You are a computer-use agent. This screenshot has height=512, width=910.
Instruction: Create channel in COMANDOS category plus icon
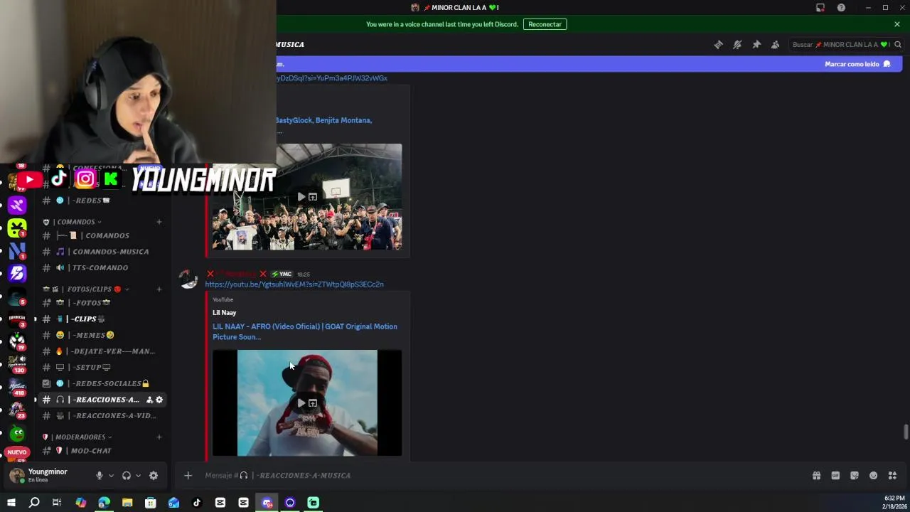[159, 222]
